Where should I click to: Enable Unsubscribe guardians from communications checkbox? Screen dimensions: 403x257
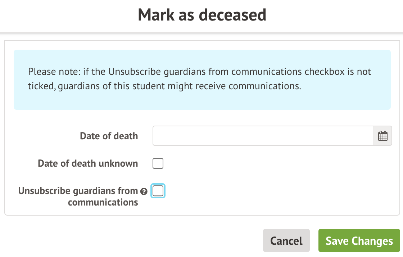pyautogui.click(x=158, y=191)
